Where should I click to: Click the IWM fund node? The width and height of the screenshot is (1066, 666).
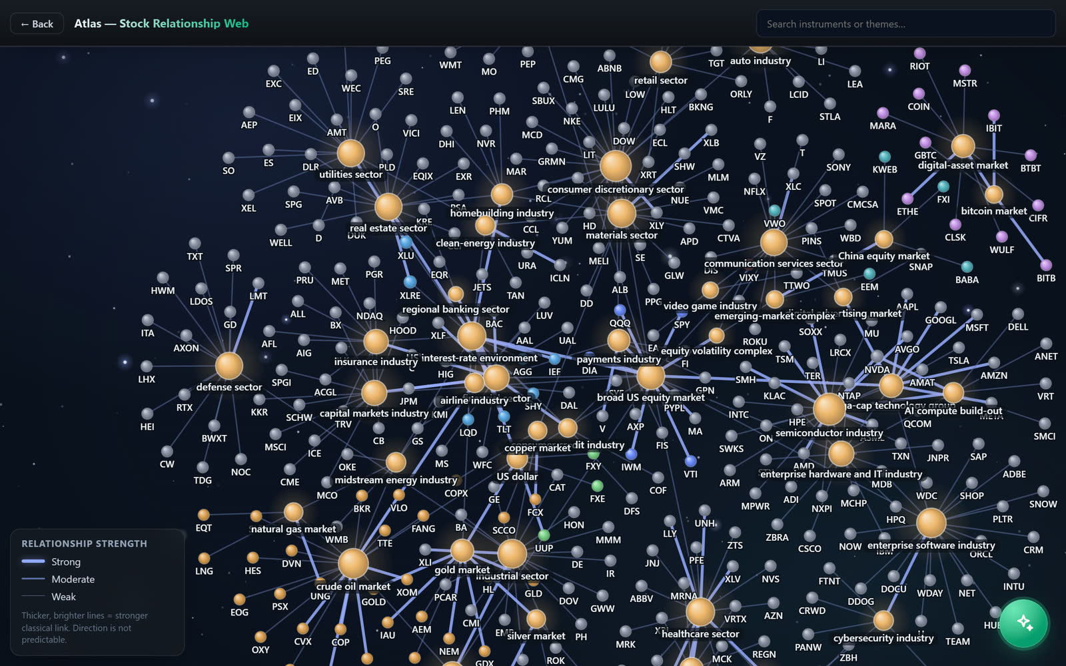(631, 455)
